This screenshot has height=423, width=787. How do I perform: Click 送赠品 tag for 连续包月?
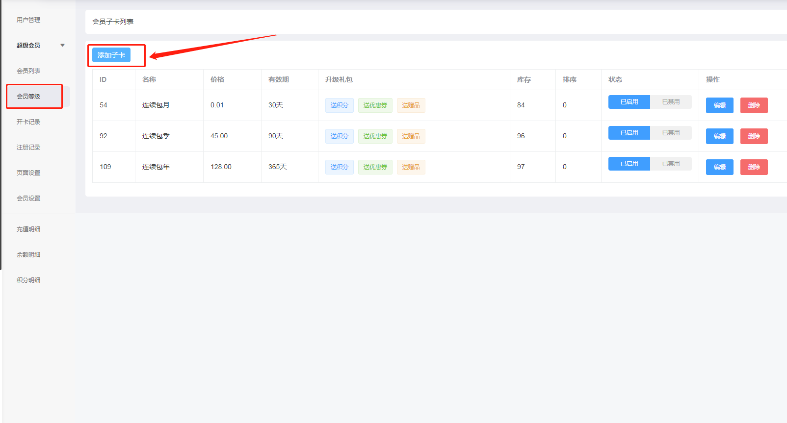click(411, 105)
